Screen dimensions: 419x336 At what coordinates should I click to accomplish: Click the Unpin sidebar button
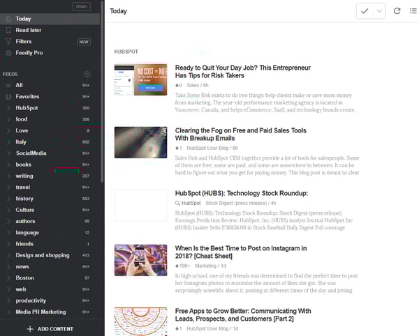[x=81, y=6]
